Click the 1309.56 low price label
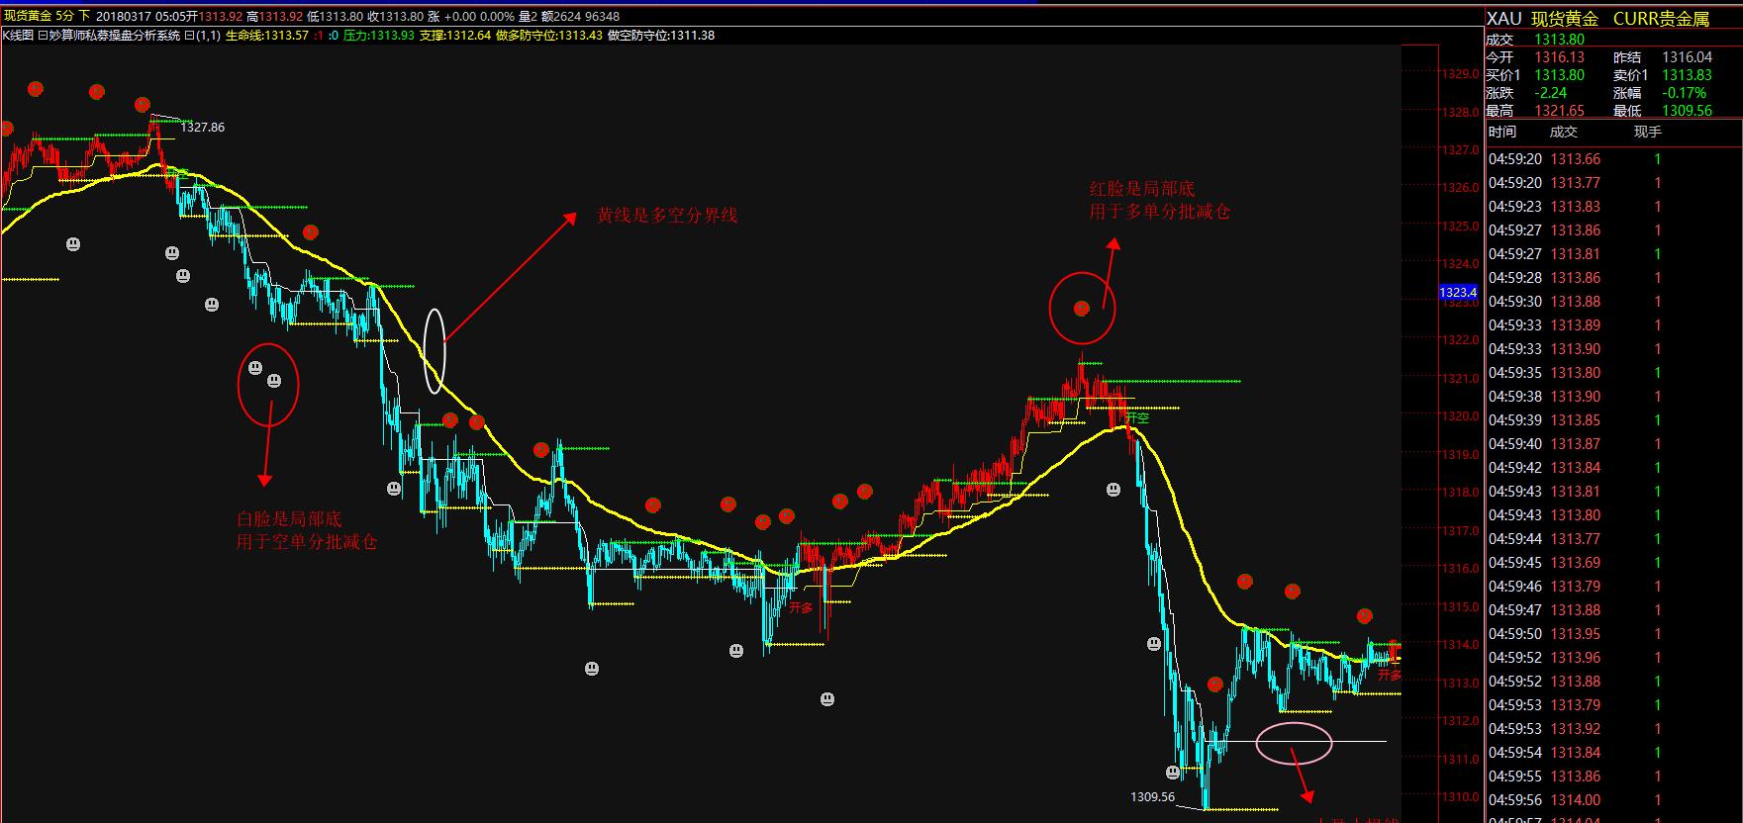The height and width of the screenshot is (823, 1743). [x=1152, y=797]
